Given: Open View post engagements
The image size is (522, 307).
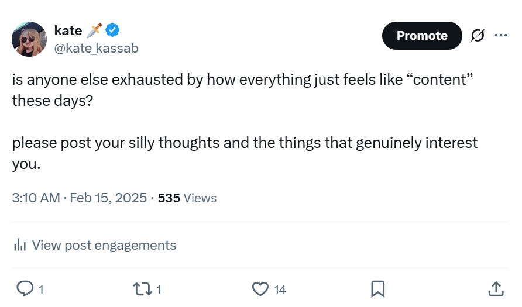Looking at the screenshot, I should click(x=95, y=245).
